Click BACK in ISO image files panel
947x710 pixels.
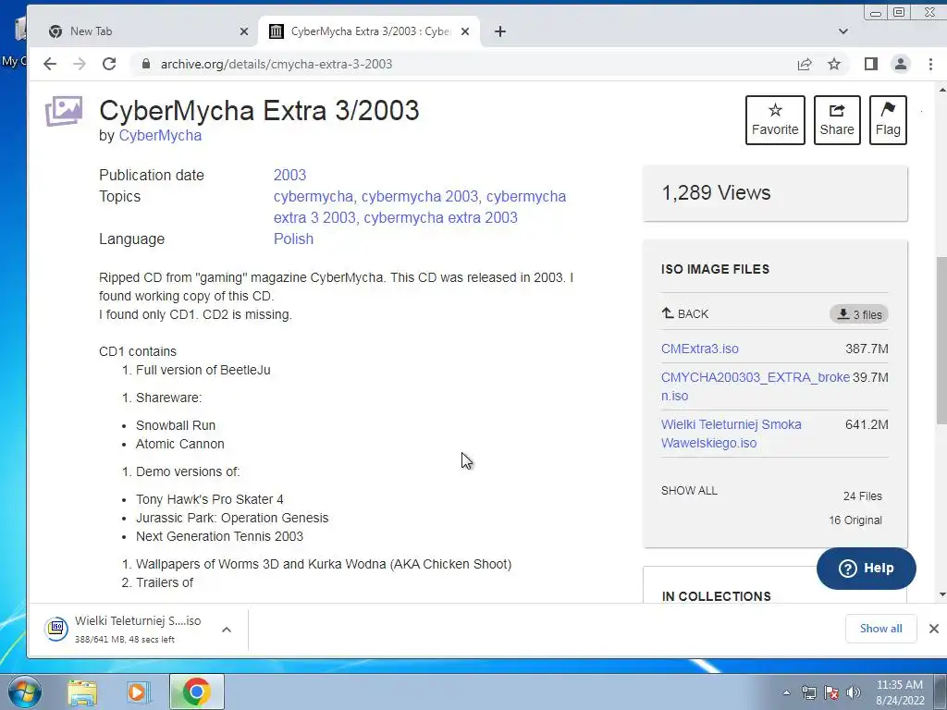(x=685, y=314)
